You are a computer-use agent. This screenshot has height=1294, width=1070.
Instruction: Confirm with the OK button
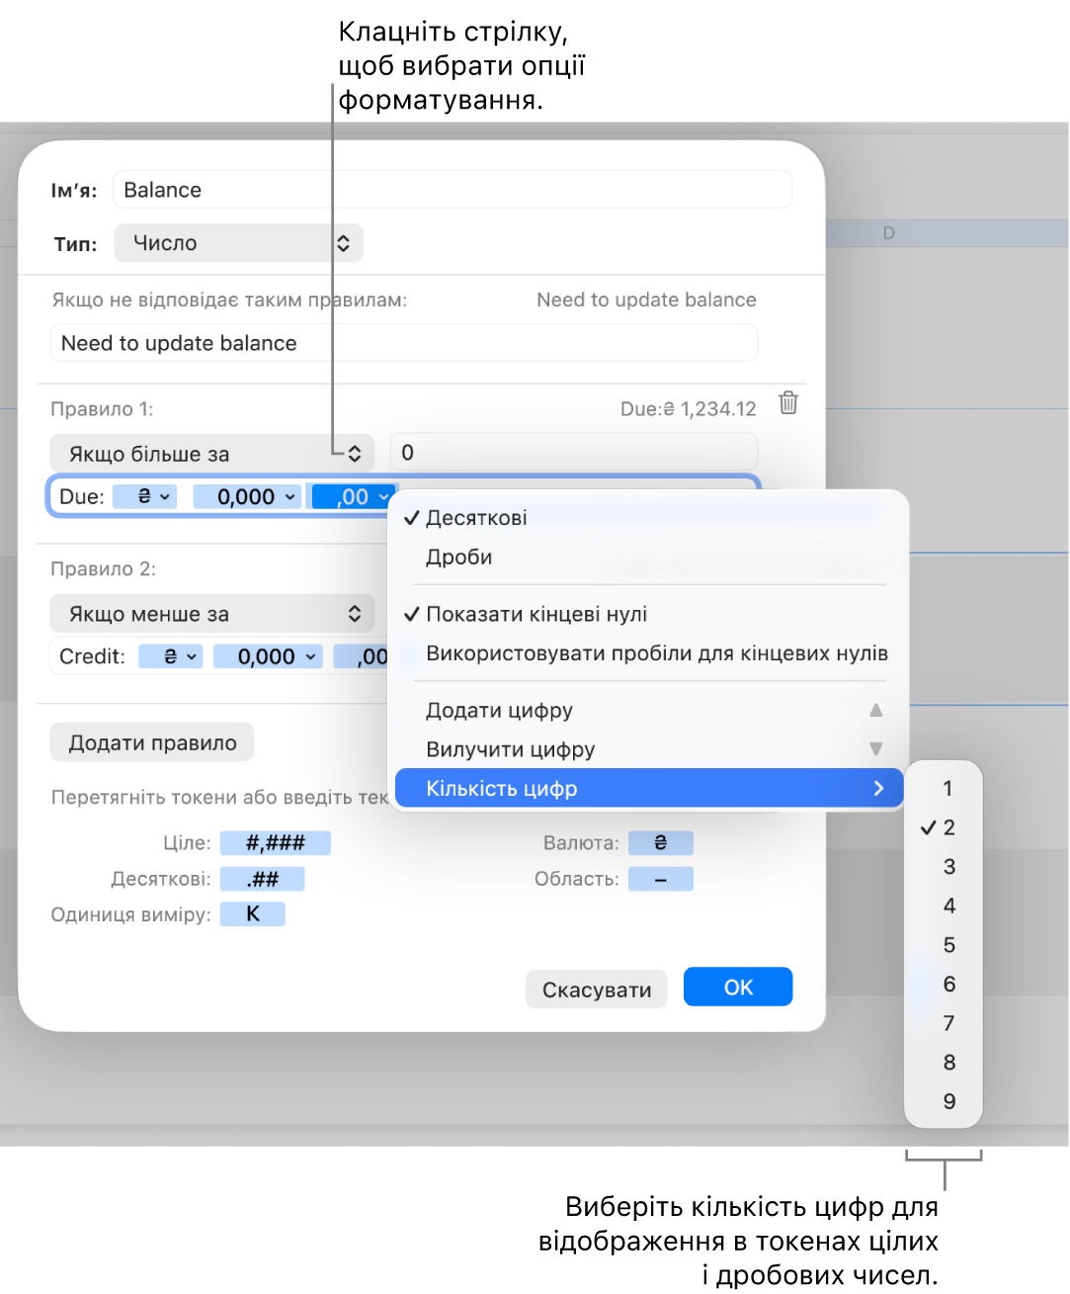[738, 987]
